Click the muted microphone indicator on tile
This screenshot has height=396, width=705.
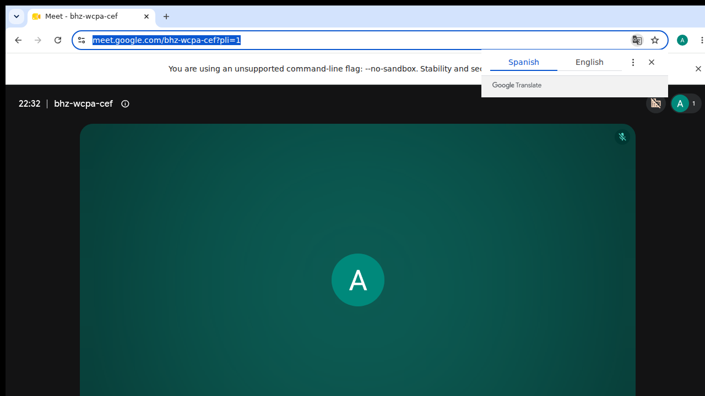click(622, 137)
